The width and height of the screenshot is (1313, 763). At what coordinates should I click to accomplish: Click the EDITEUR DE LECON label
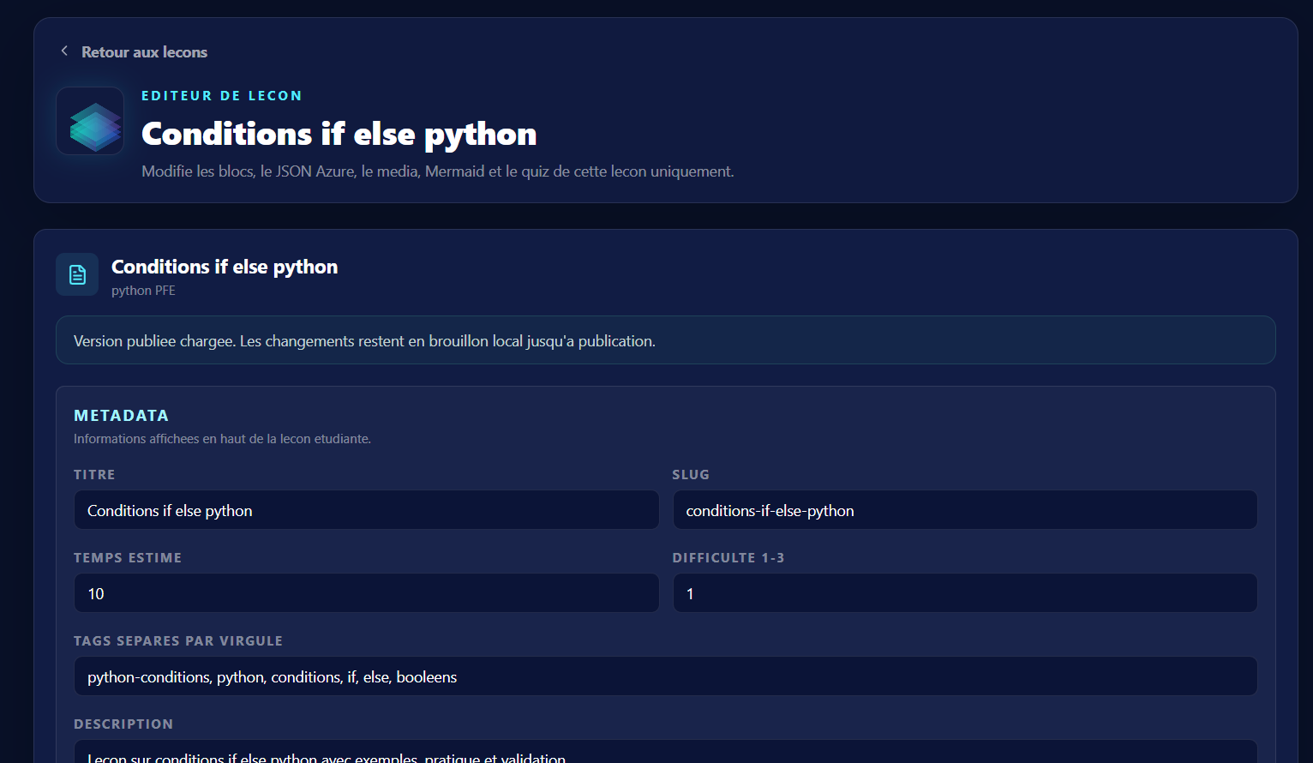pos(222,96)
